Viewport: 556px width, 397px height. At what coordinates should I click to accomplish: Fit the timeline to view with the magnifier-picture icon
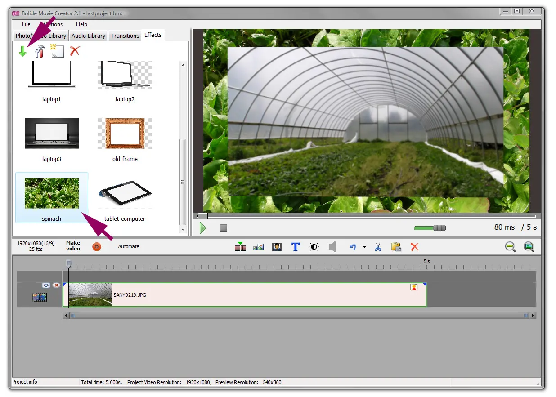coord(529,247)
